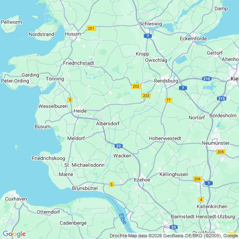Click the blue 7 shield below Schleswig
This screenshot has width=239, height=239.
[148, 36]
